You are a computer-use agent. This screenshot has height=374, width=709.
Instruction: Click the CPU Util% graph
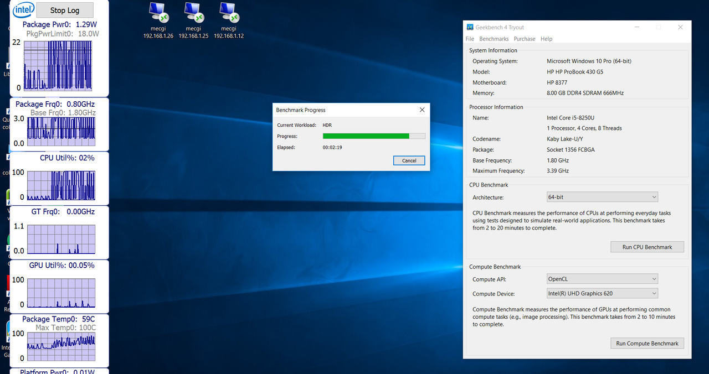[61, 185]
